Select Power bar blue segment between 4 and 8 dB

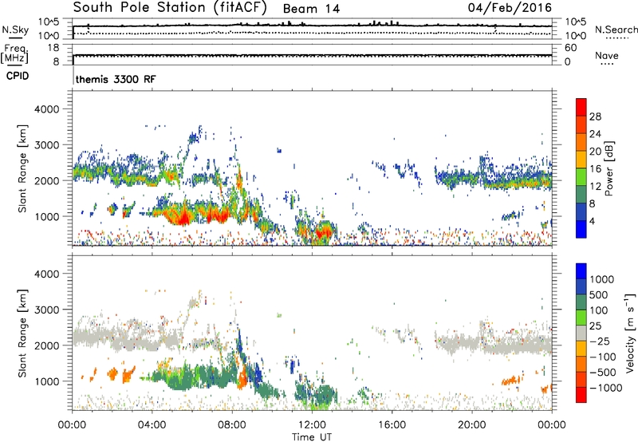coord(581,211)
